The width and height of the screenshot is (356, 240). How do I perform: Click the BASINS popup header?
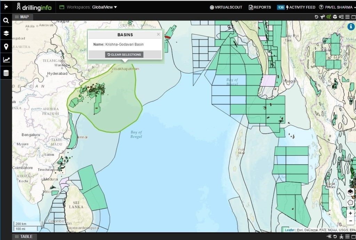(x=125, y=35)
